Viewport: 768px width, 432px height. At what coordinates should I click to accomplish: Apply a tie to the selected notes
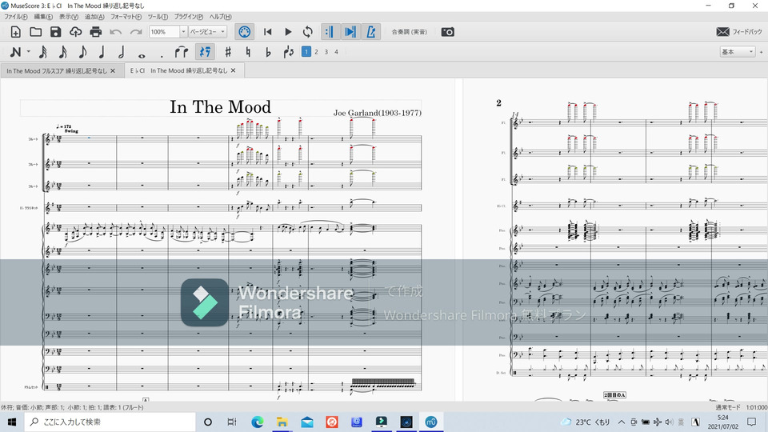click(x=182, y=51)
